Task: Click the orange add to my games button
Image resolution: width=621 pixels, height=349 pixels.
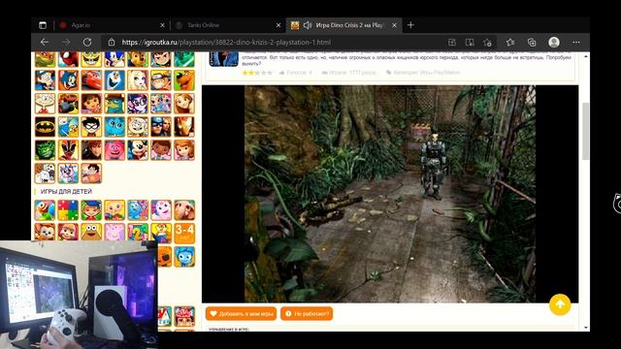Action: (242, 314)
